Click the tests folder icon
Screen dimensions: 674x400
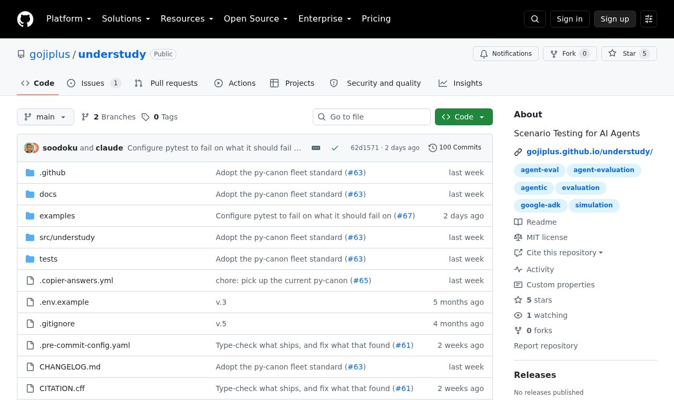click(30, 259)
